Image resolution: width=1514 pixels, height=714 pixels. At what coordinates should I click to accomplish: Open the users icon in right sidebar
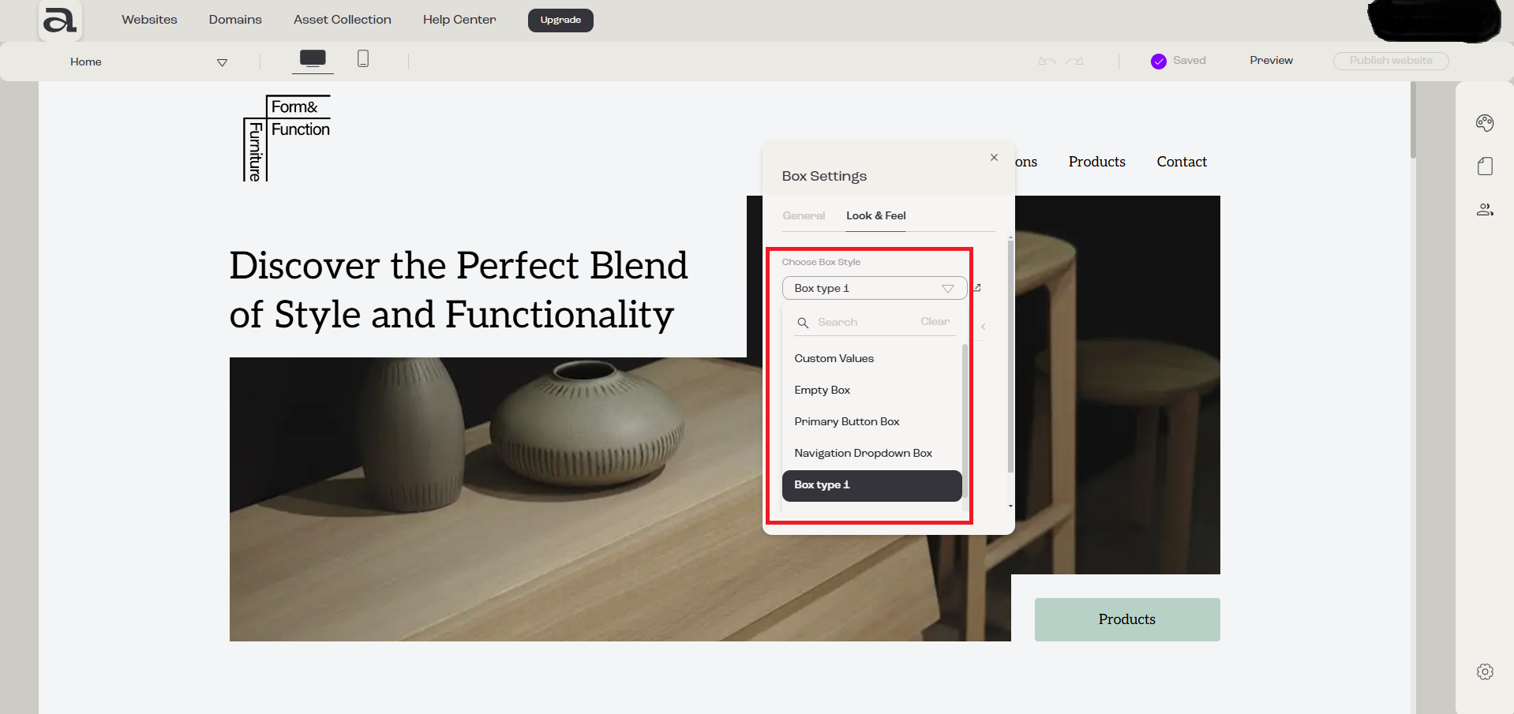point(1485,209)
